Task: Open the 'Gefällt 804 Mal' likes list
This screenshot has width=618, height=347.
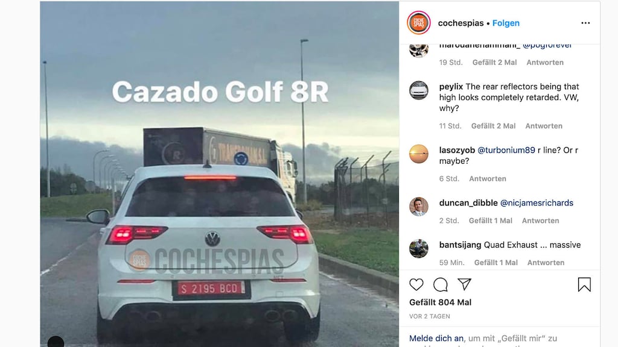Action: coord(440,302)
